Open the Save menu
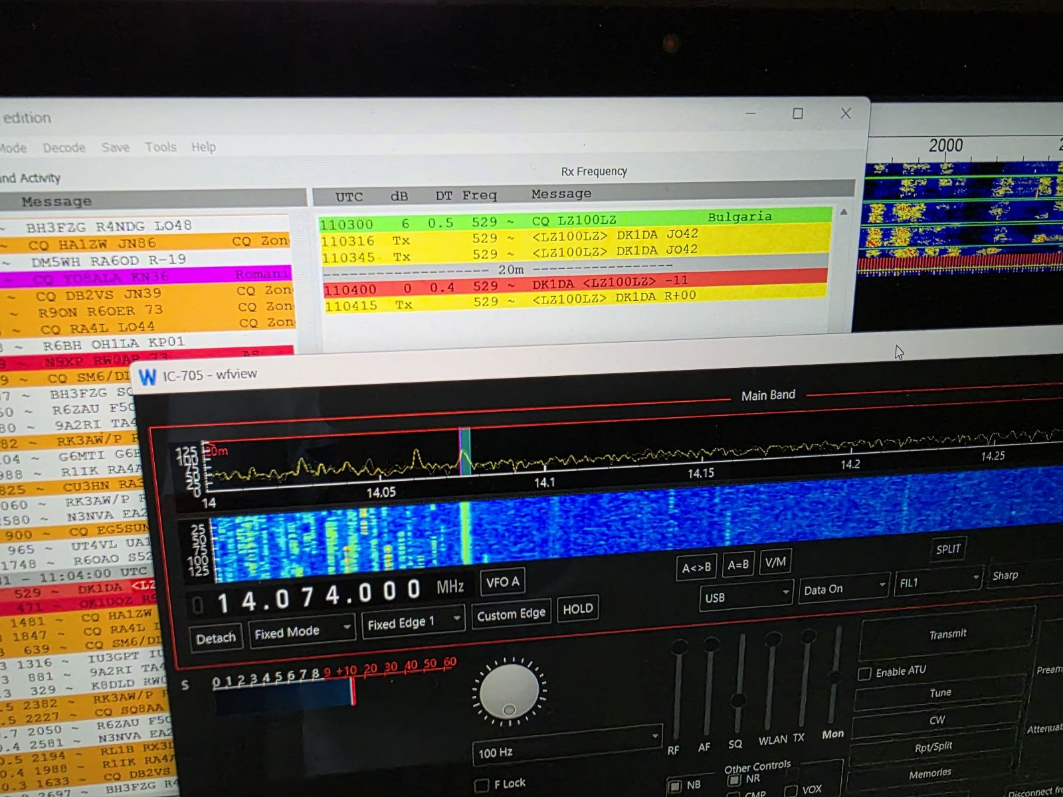The image size is (1063, 797). [116, 147]
